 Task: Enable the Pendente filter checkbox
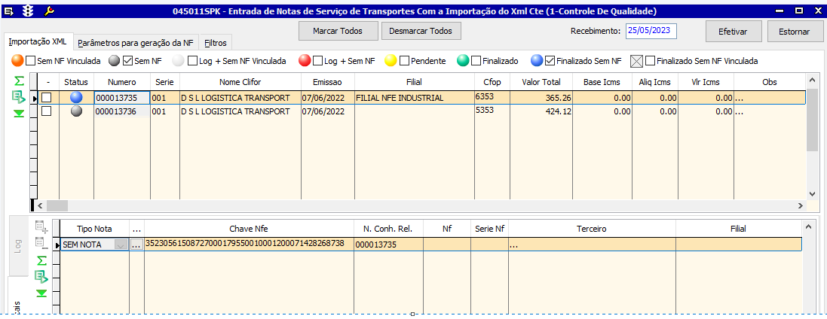click(x=405, y=61)
